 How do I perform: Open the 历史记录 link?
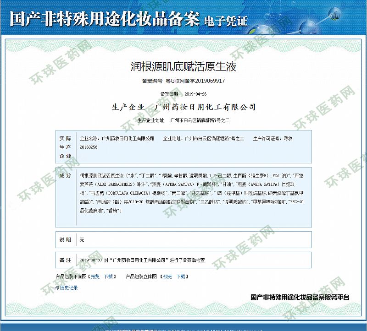(69, 288)
